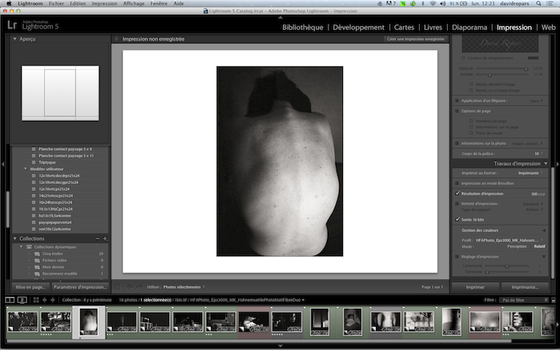The image size is (560, 350).
Task: Uncheck Résolution d'impression checkbox
Action: (x=457, y=192)
